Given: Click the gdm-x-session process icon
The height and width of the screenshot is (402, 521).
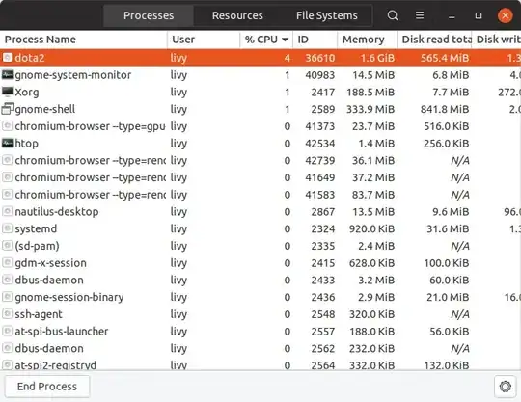Looking at the screenshot, I should (8, 262).
